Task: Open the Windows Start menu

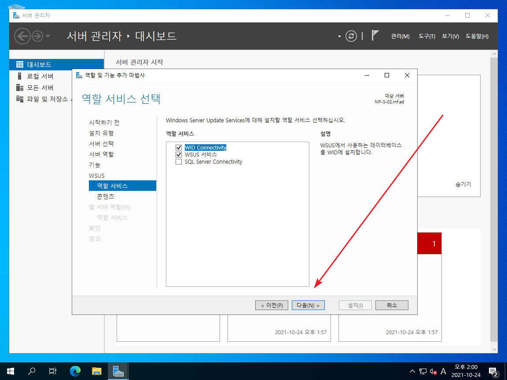Action: point(11,371)
